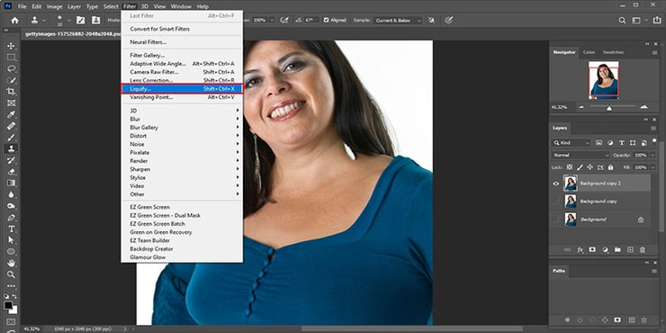Image resolution: width=666 pixels, height=333 pixels.
Task: Open the layer fx styles button
Action: (x=580, y=250)
